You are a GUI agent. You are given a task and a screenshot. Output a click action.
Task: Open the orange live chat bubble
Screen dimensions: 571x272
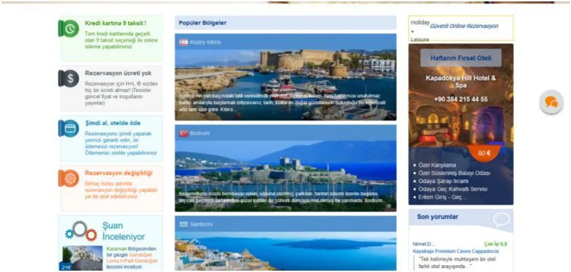click(x=551, y=102)
